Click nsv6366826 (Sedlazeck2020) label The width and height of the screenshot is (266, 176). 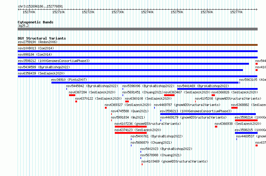point(235,92)
